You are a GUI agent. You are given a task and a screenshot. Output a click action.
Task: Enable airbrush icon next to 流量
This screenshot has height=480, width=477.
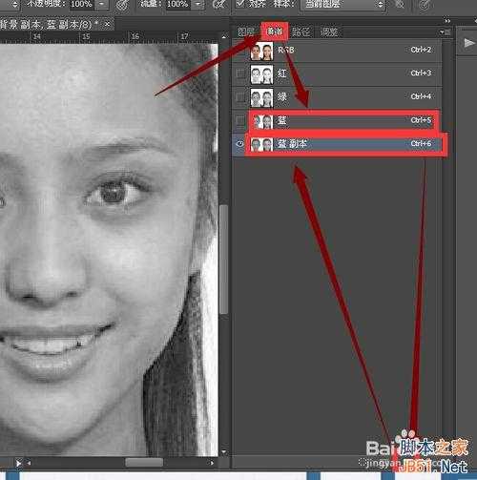pyautogui.click(x=219, y=5)
